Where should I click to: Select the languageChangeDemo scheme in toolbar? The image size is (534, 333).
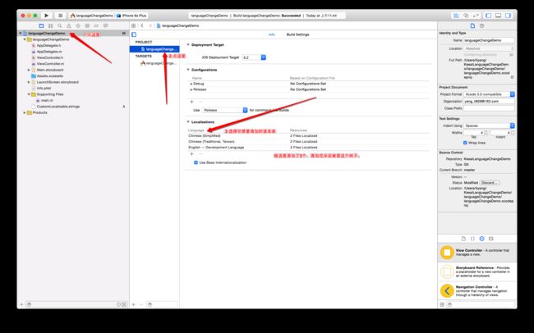pos(91,16)
